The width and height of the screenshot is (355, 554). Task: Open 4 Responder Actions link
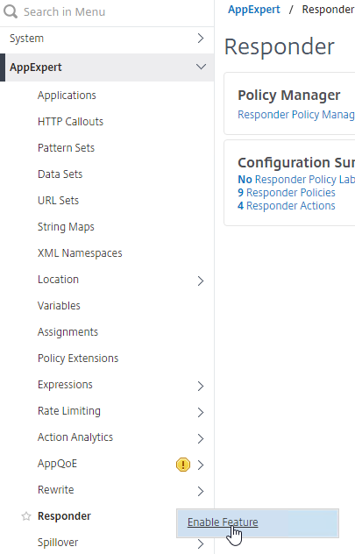(287, 206)
